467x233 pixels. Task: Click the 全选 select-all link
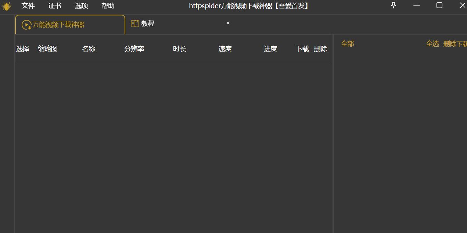pos(432,43)
